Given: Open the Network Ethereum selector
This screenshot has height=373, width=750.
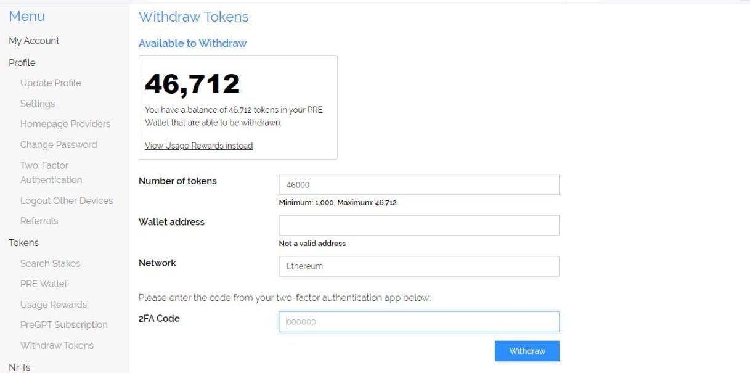Looking at the screenshot, I should pos(419,266).
